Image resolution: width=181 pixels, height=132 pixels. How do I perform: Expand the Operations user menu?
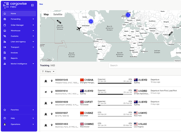[33, 124]
